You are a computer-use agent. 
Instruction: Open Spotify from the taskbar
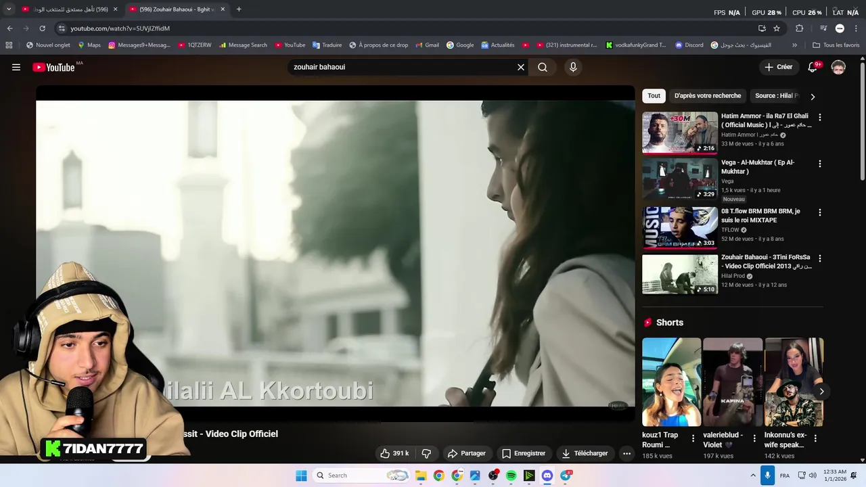coord(511,476)
